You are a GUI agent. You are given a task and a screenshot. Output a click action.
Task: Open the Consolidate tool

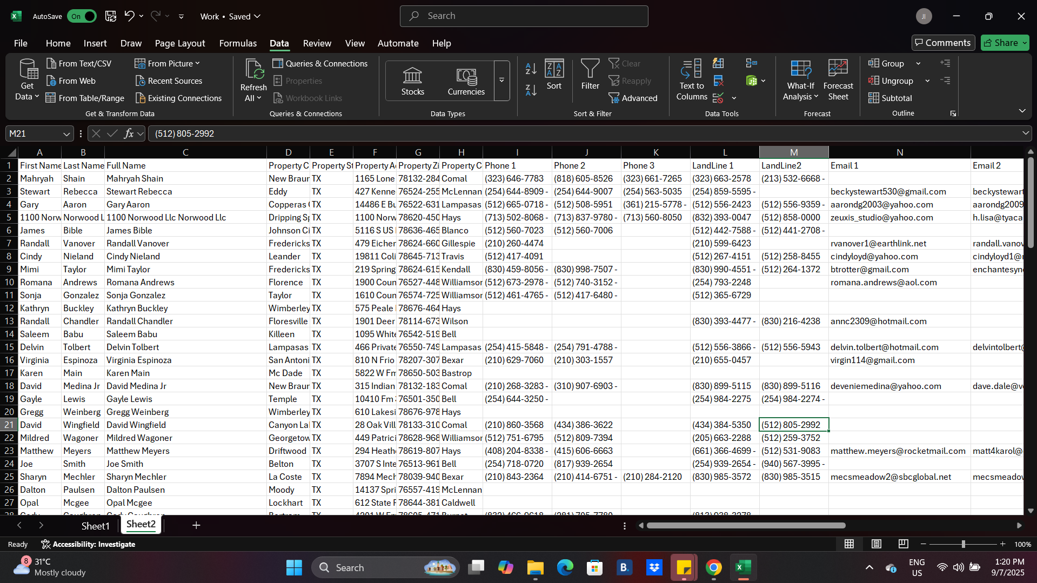click(x=752, y=64)
